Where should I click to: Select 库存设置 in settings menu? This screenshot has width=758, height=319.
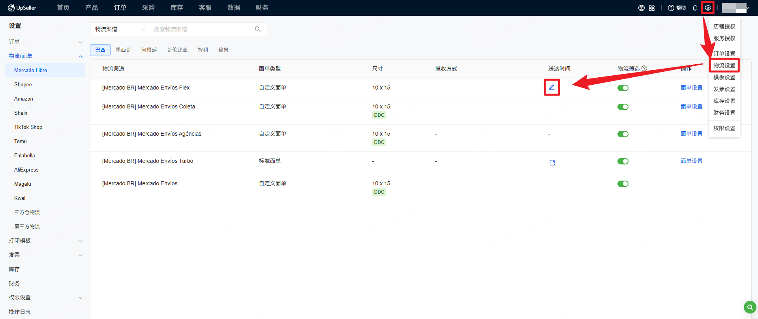pyautogui.click(x=724, y=101)
